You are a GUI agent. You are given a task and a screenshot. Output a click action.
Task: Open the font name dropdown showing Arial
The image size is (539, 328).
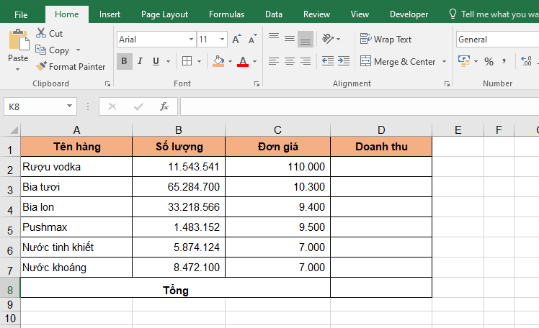point(191,40)
